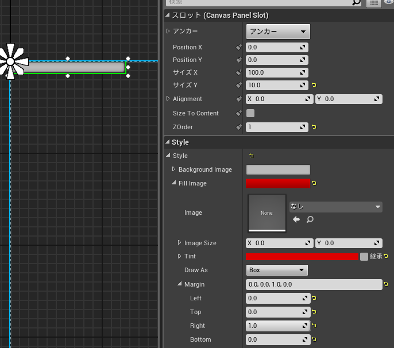Reset Margin Right to default
The image size is (394, 348).
314,326
